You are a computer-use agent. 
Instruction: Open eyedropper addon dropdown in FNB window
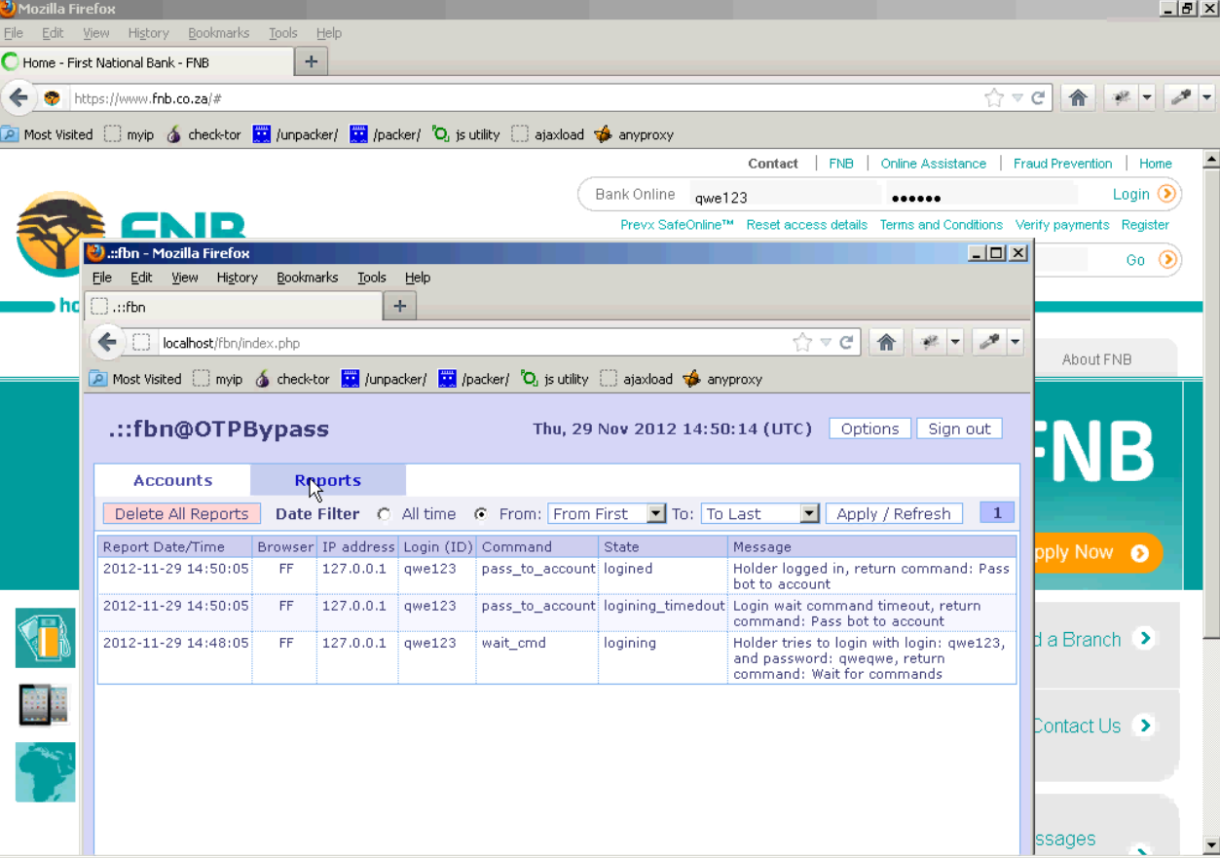click(1207, 98)
